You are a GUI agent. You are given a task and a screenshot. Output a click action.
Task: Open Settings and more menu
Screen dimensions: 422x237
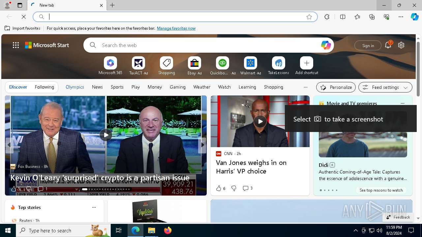click(401, 17)
